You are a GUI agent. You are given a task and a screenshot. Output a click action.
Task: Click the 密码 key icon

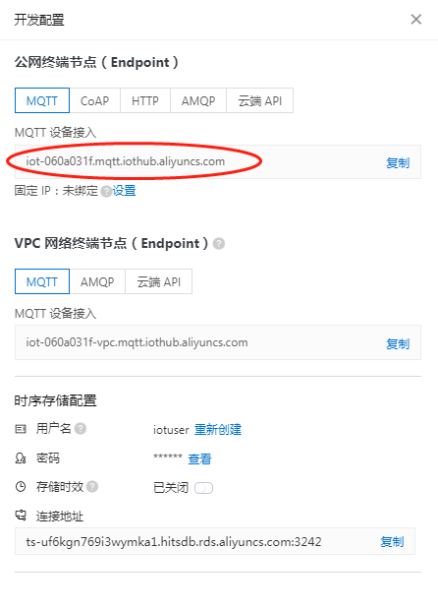coord(21,457)
